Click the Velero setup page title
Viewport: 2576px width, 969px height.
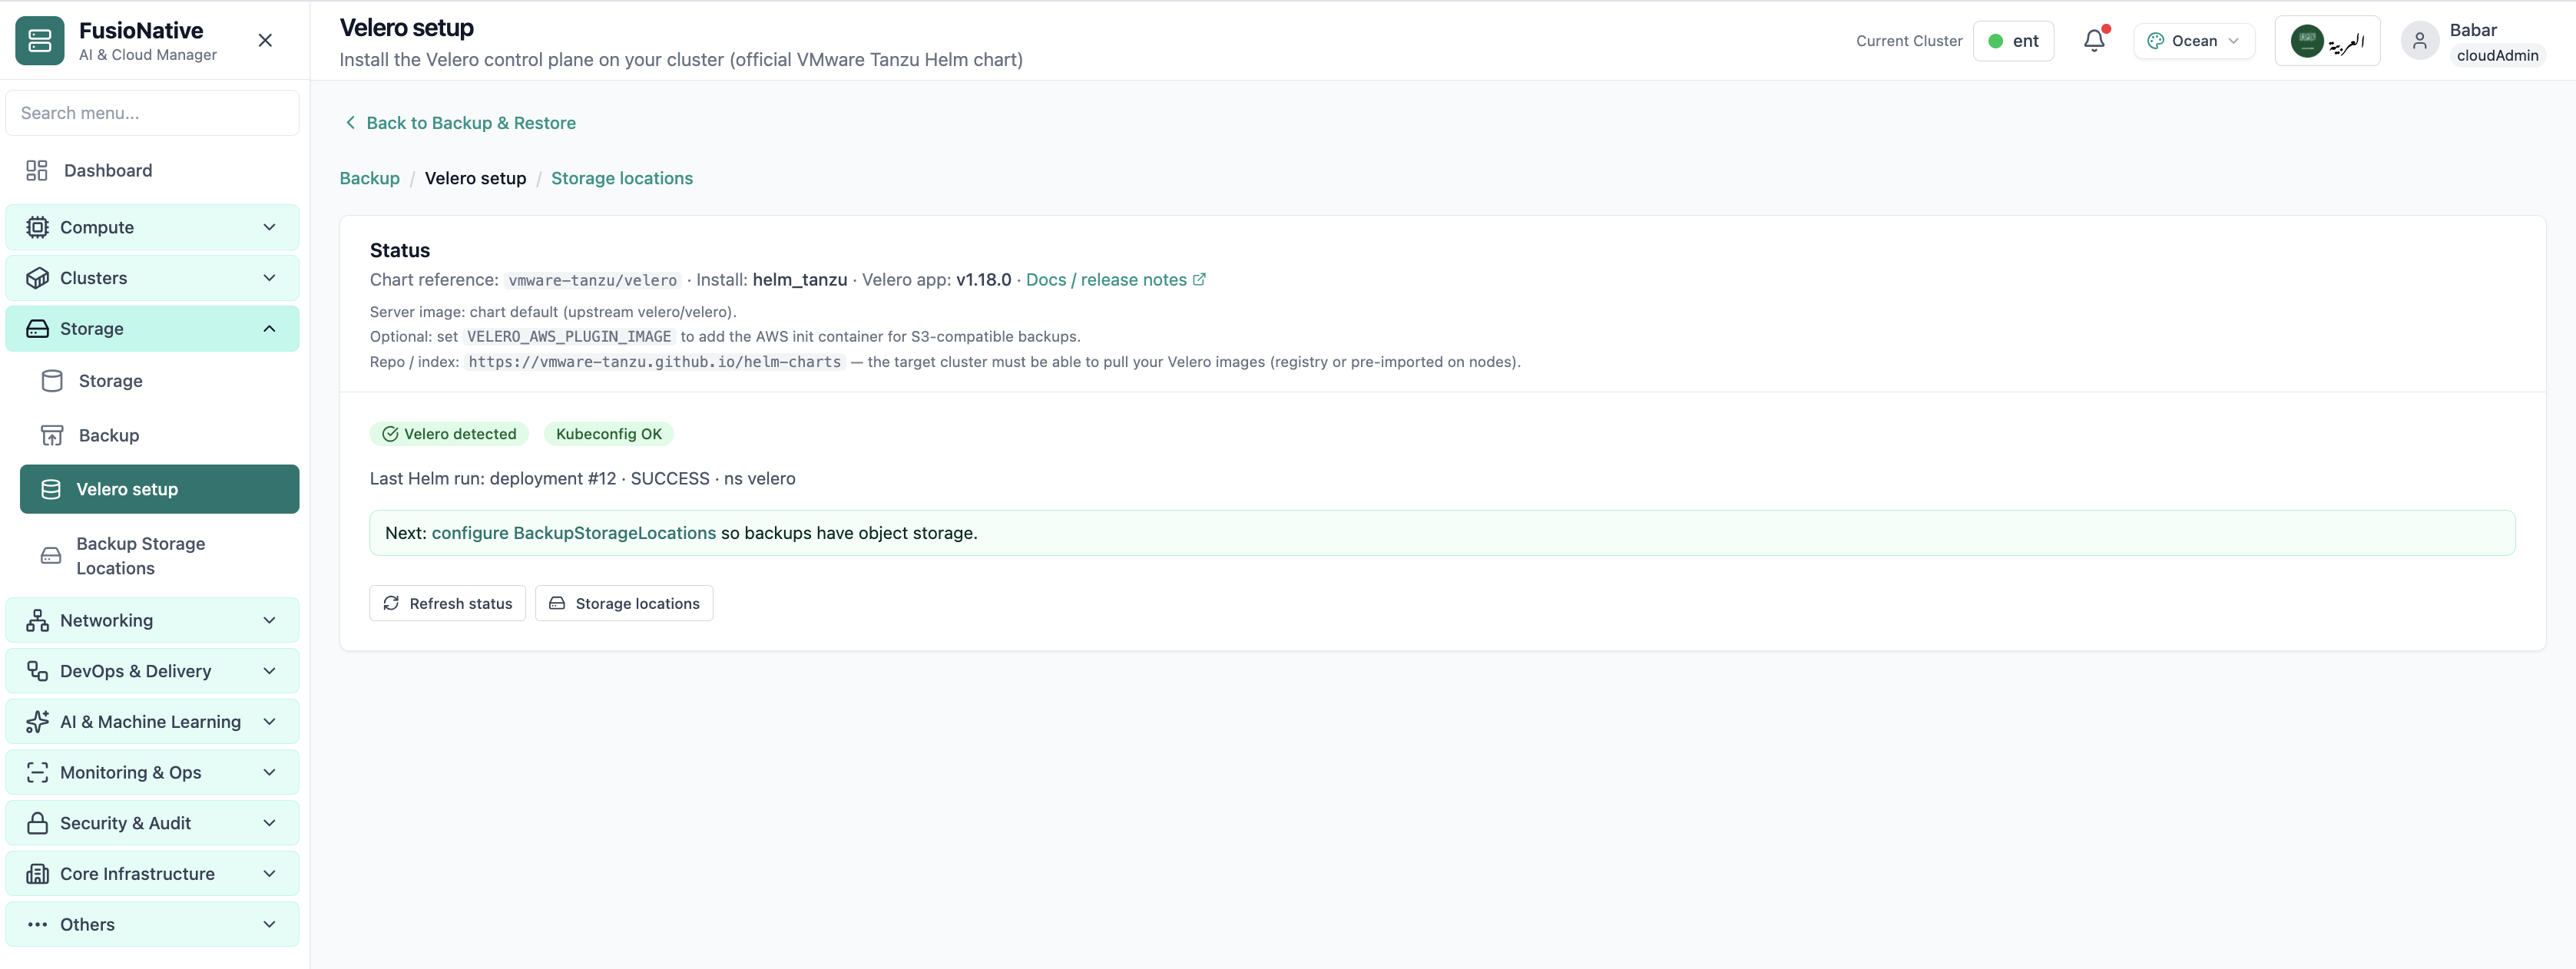tap(406, 28)
